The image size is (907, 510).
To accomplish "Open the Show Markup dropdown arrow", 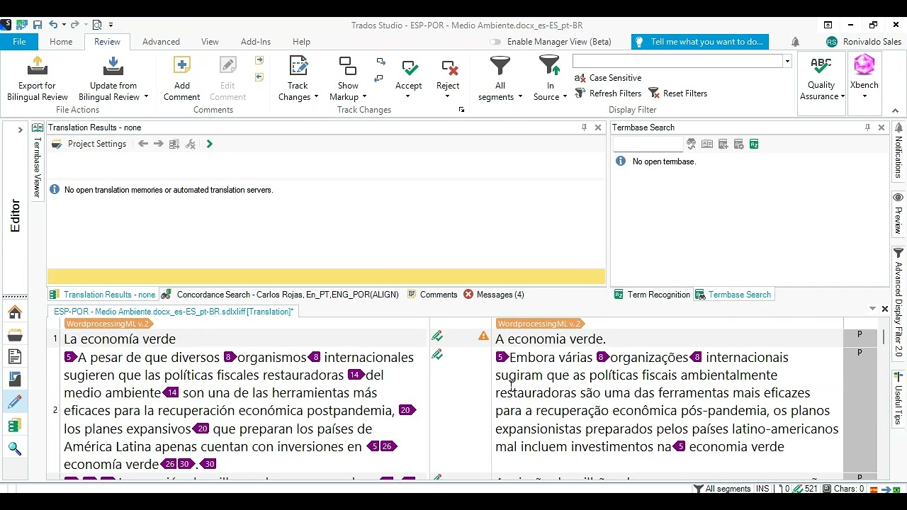I will click(364, 97).
